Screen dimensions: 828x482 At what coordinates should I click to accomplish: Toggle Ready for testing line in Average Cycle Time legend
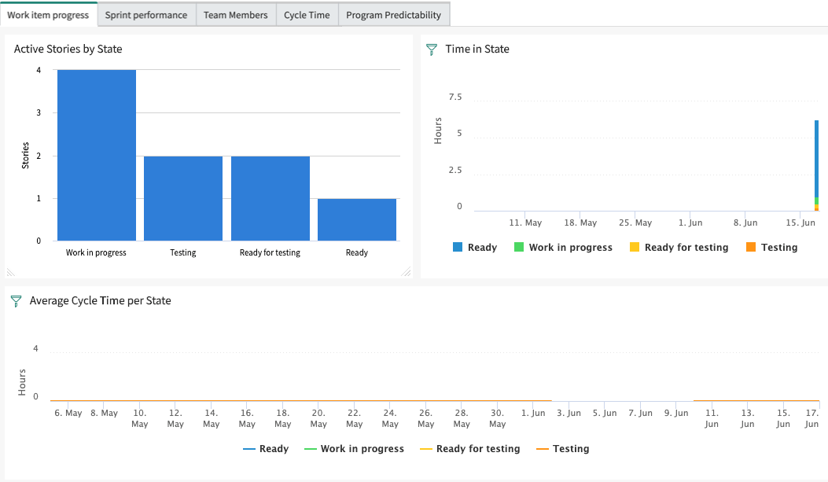(470, 449)
